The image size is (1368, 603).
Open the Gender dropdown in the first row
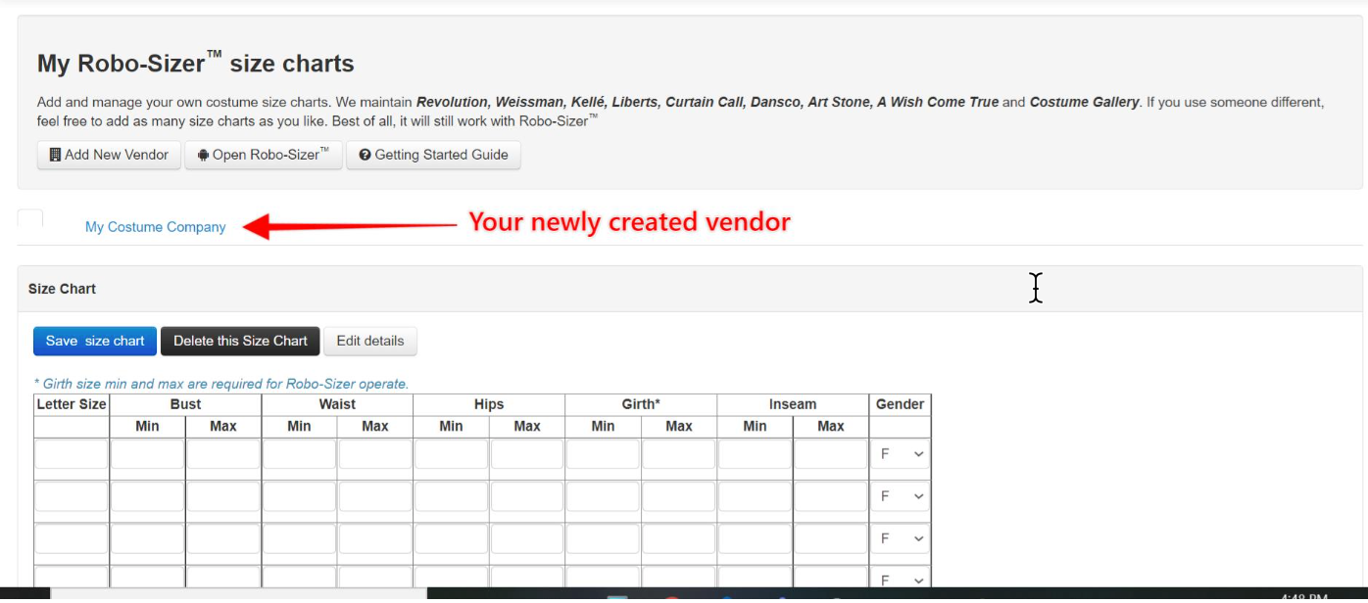tap(901, 454)
